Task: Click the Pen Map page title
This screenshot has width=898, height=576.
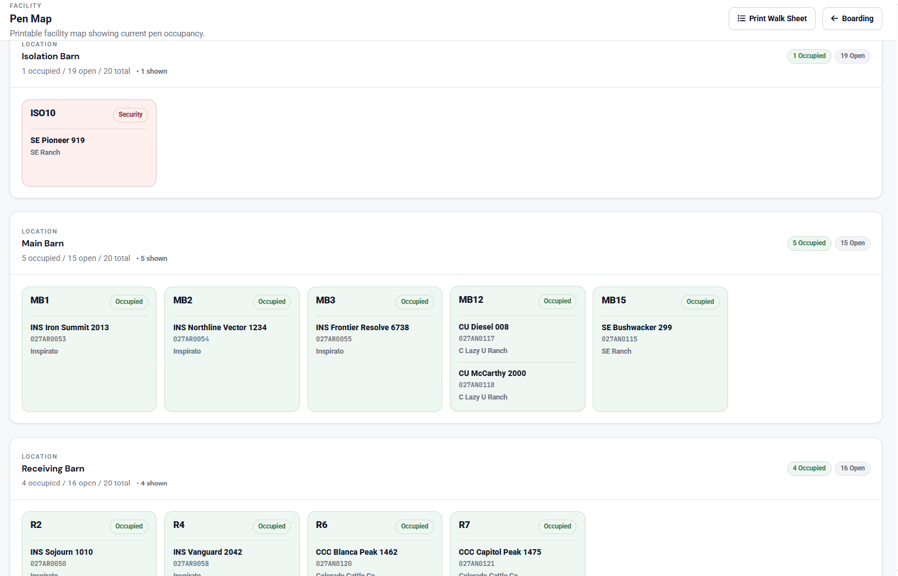Action: (x=31, y=18)
